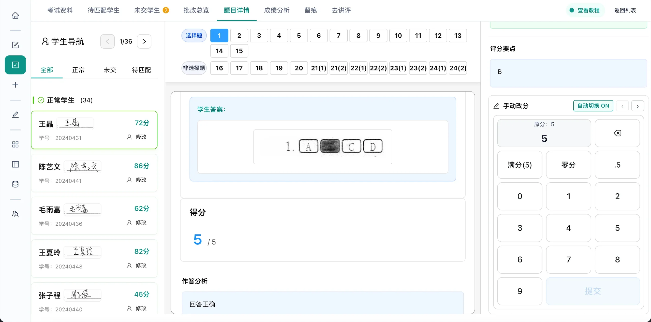Filter students by 待匹配
Viewport: 651px width, 322px height.
(141, 70)
